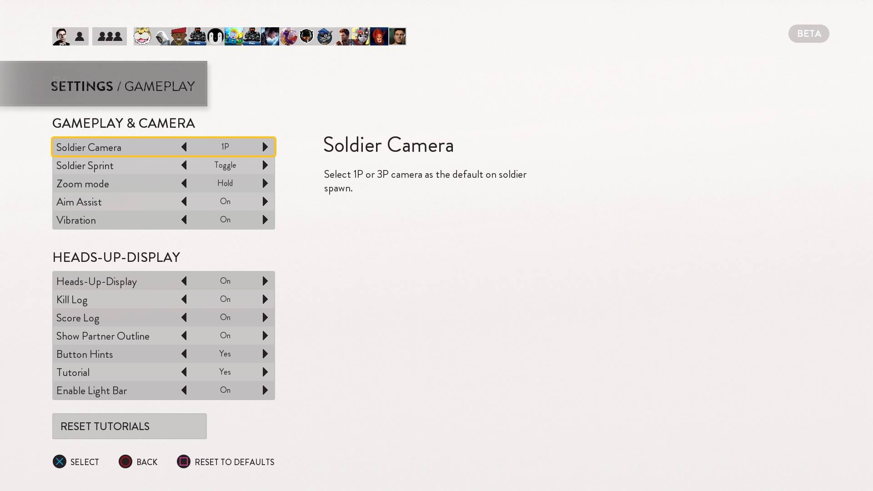Click the third character avatar icon

tap(143, 36)
